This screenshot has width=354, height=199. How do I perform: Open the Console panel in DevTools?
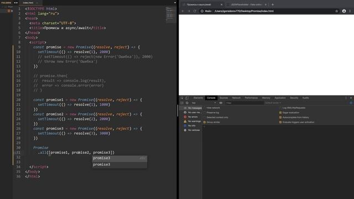(x=211, y=98)
